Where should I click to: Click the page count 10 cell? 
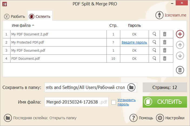pyautogui.click(x=113, y=59)
